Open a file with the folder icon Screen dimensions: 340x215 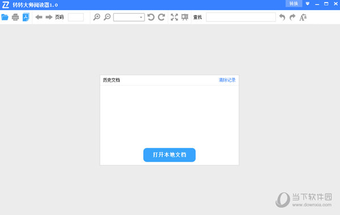pos(5,17)
